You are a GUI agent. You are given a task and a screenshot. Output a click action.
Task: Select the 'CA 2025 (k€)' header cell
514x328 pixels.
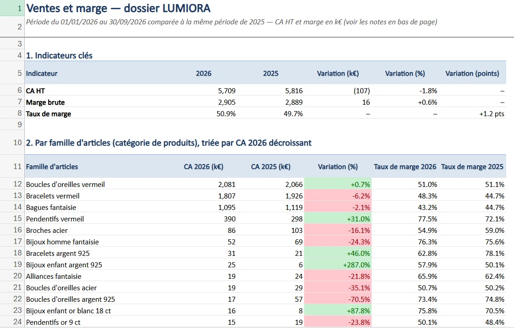271,166
